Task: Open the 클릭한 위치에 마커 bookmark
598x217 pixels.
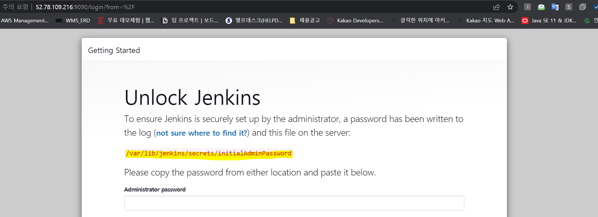Action: click(x=420, y=20)
